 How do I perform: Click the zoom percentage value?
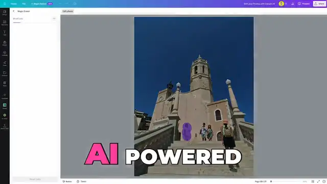(305, 181)
